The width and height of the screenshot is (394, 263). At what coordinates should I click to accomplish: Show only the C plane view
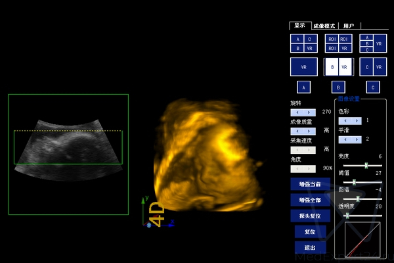[374, 87]
